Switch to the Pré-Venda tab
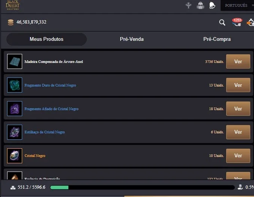 [132, 39]
